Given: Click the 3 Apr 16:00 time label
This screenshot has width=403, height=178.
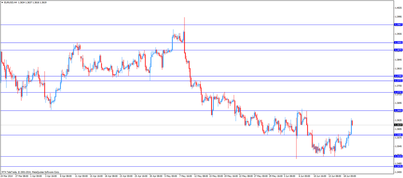Looking at the screenshot, I should click(51, 176).
